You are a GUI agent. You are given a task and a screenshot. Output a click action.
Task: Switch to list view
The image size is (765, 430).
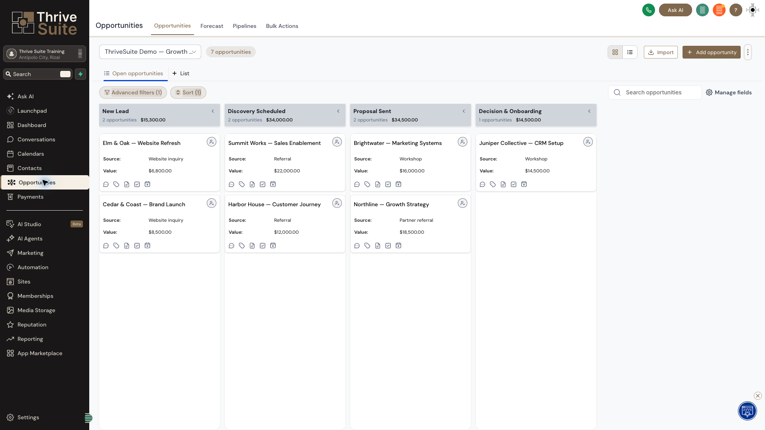[630, 52]
